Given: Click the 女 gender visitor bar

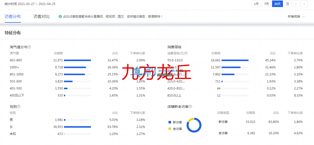Looking at the screenshot, I should tap(77, 127).
